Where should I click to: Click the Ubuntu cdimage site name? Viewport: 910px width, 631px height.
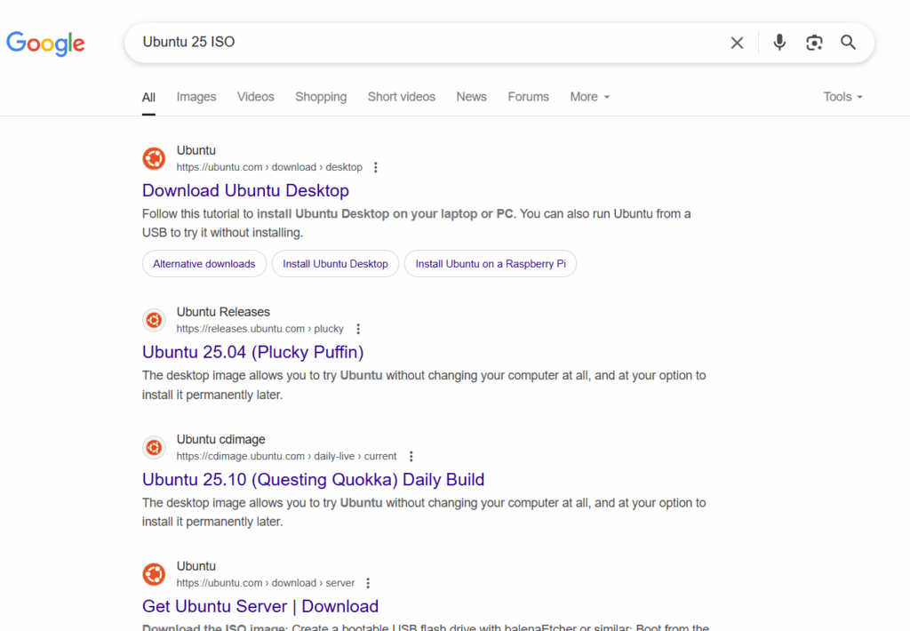221,439
